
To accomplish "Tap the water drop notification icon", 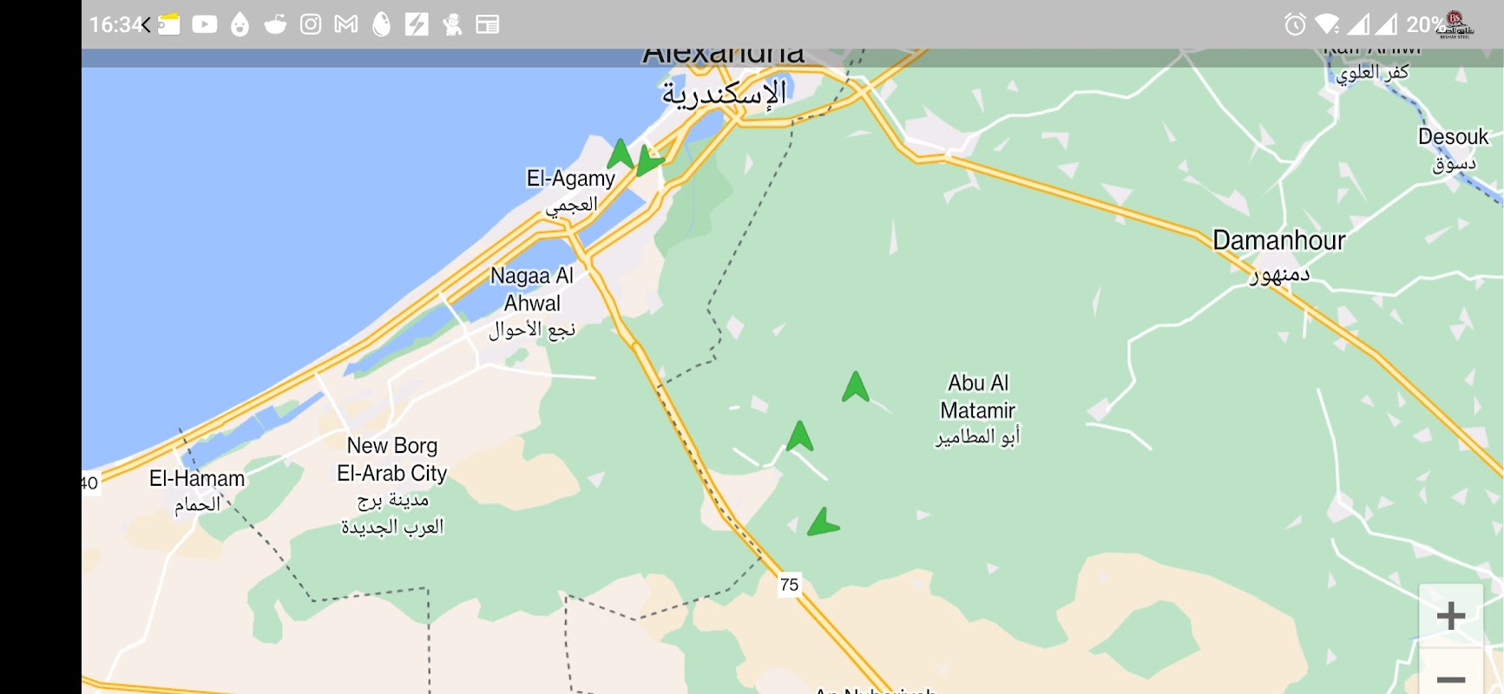I will tap(240, 24).
